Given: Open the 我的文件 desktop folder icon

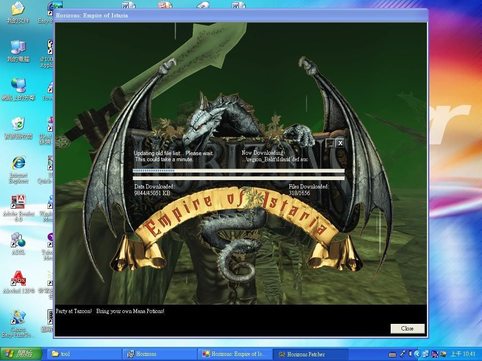Looking at the screenshot, I should click(18, 12).
